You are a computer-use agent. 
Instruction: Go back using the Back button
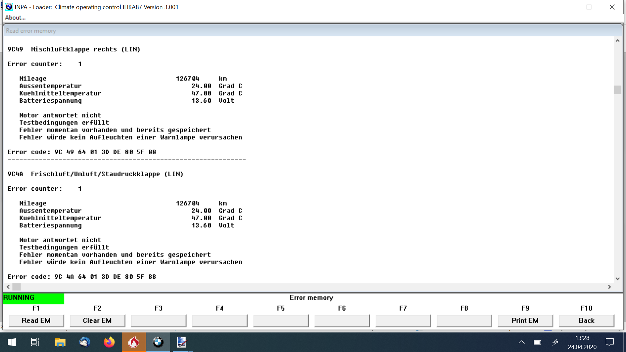(586, 321)
